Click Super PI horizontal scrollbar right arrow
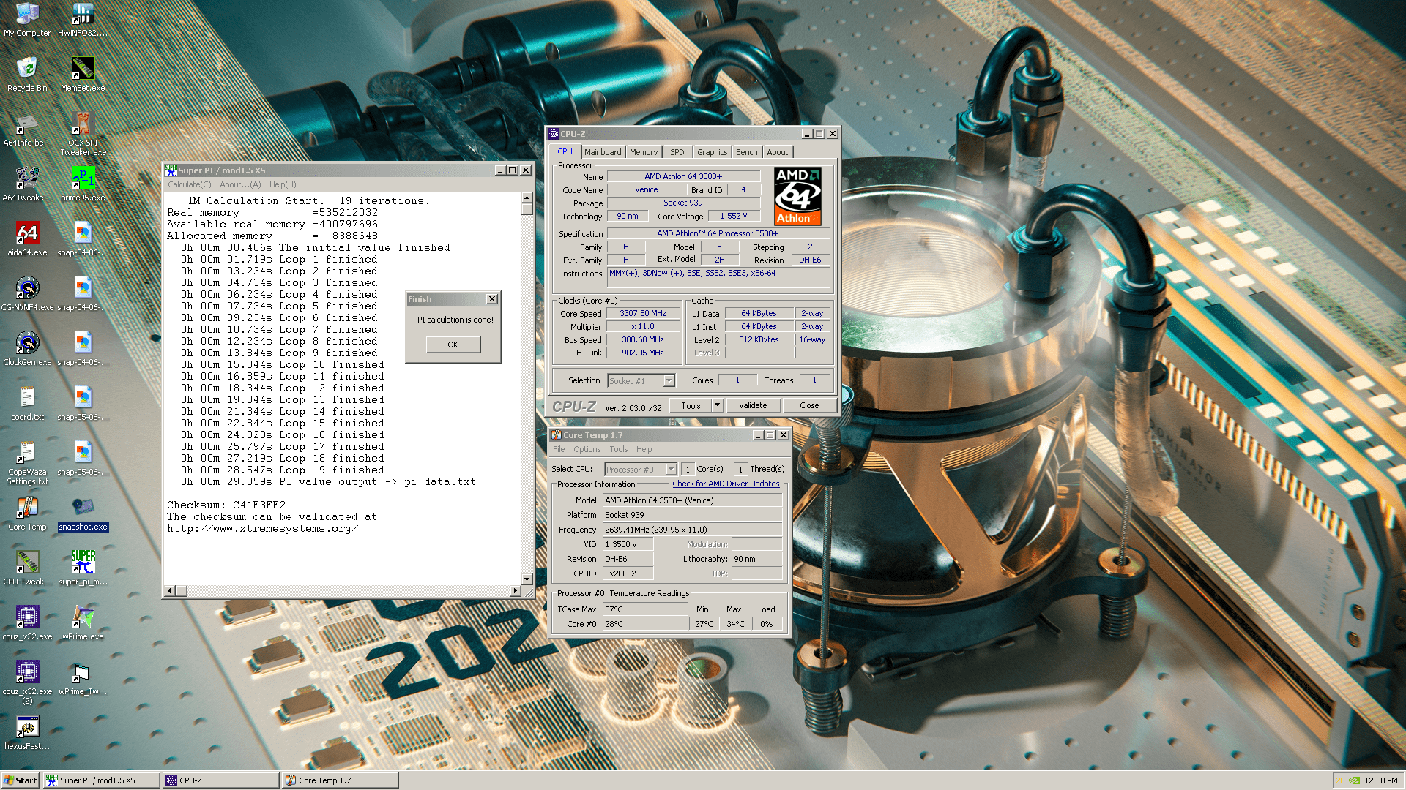 tap(516, 590)
